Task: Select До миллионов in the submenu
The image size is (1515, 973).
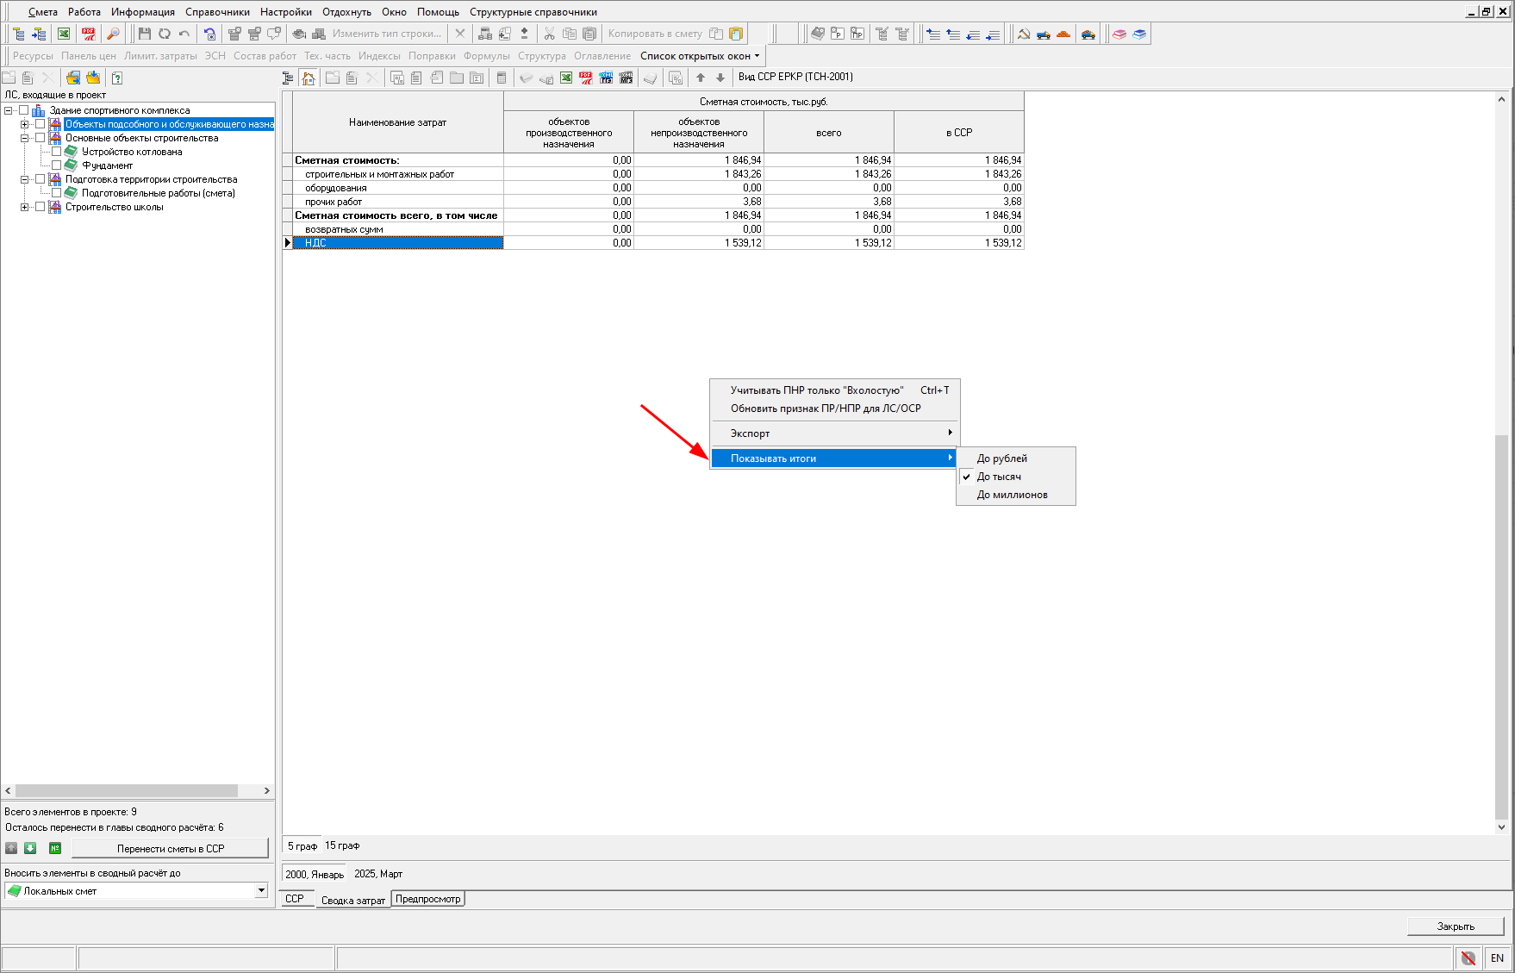Action: [1012, 495]
